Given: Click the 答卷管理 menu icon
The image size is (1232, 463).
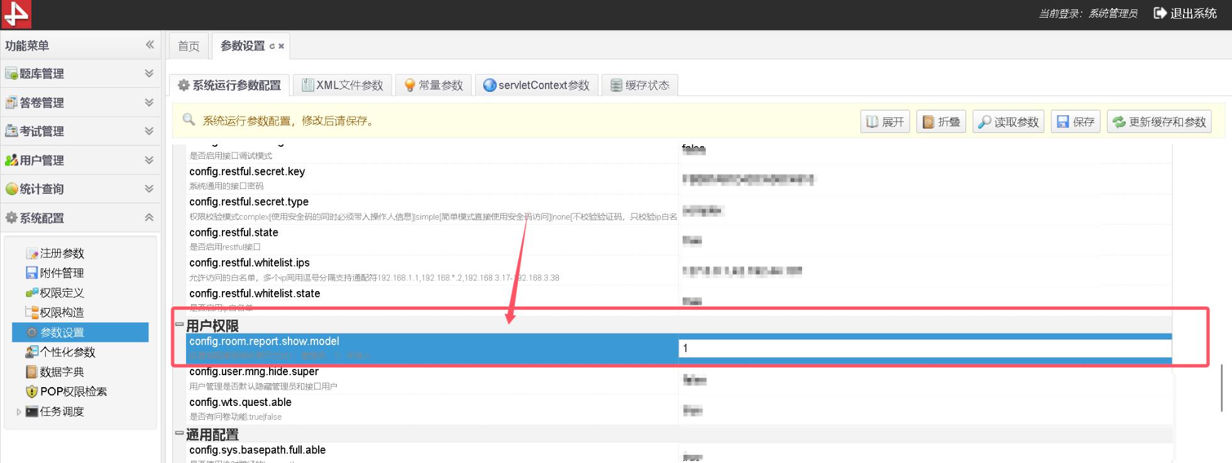Looking at the screenshot, I should (11, 102).
